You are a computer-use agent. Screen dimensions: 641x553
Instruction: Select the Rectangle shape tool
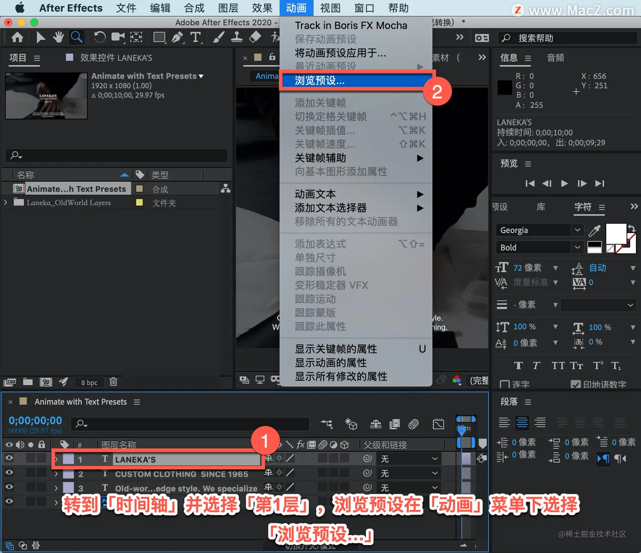pos(159,38)
